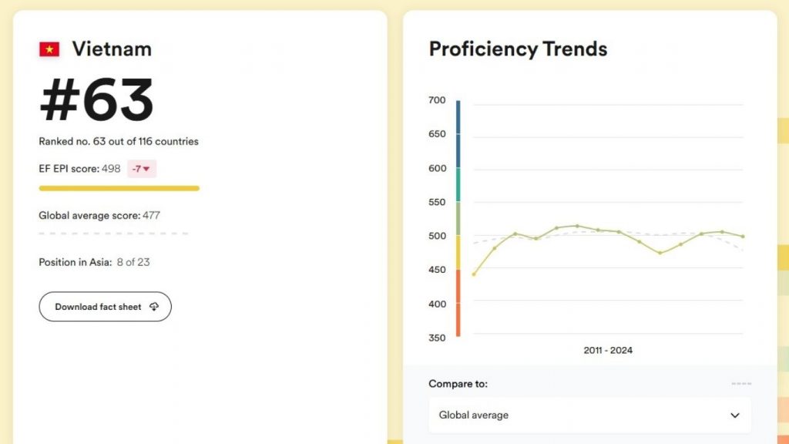The height and width of the screenshot is (444, 789).
Task: Click the #63 ranking number
Action: [x=96, y=101]
